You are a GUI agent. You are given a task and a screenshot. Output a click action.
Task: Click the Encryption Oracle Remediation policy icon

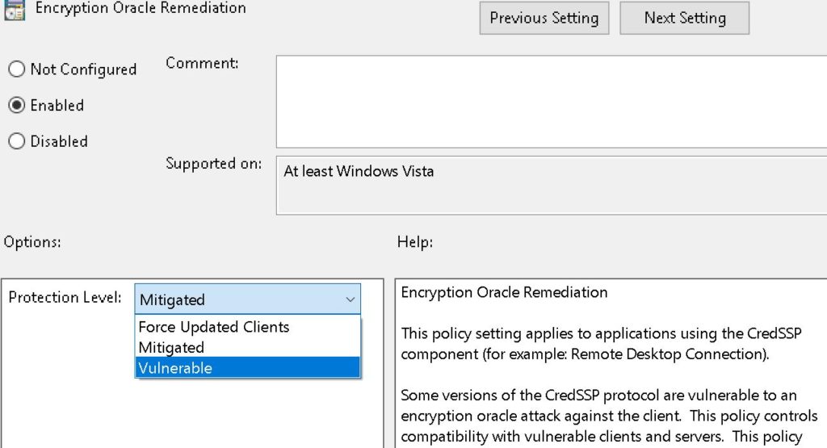(15, 10)
